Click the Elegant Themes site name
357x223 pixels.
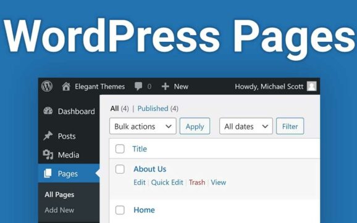(99, 86)
